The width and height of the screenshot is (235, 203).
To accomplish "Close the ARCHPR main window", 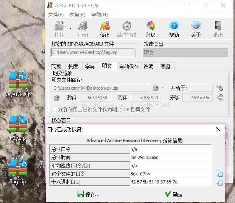I will [223, 5].
